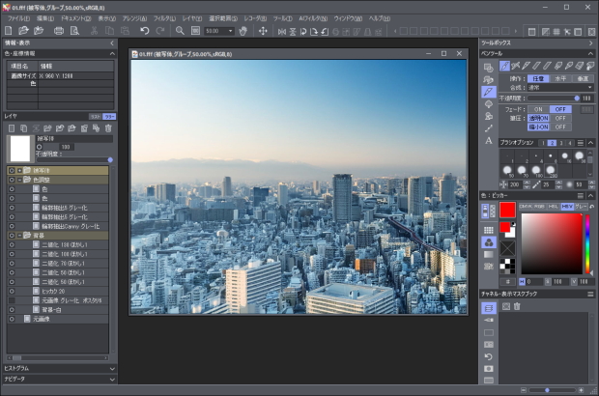Image resolution: width=599 pixels, height=396 pixels.
Task: Open the 合成 blend mode dropdown
Action: click(x=560, y=87)
